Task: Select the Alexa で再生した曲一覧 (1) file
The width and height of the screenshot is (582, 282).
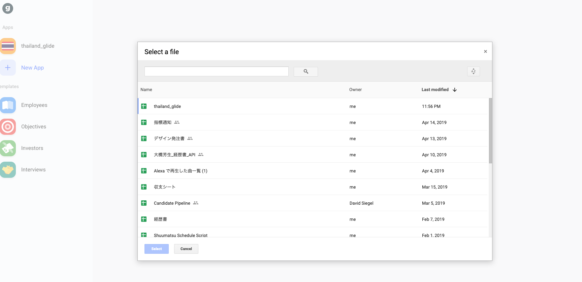Action: (x=181, y=171)
